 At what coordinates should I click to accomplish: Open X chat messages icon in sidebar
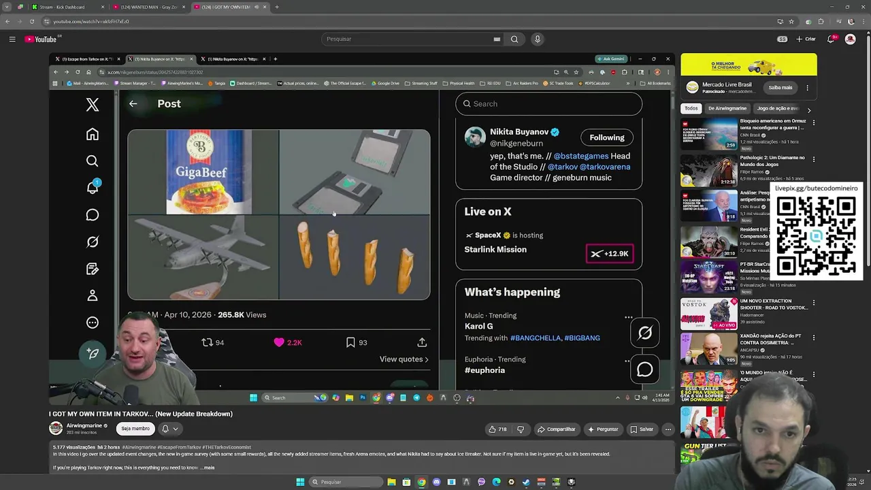click(93, 215)
